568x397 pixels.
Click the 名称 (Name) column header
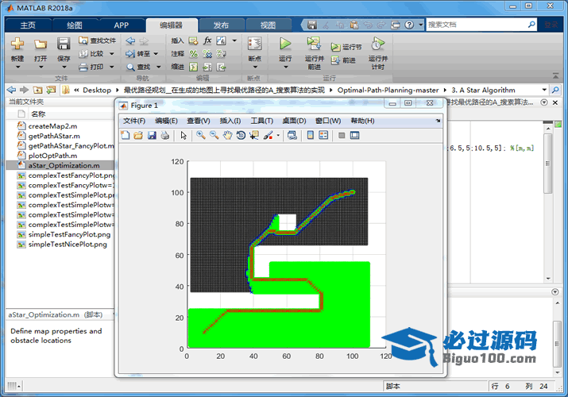click(x=37, y=114)
